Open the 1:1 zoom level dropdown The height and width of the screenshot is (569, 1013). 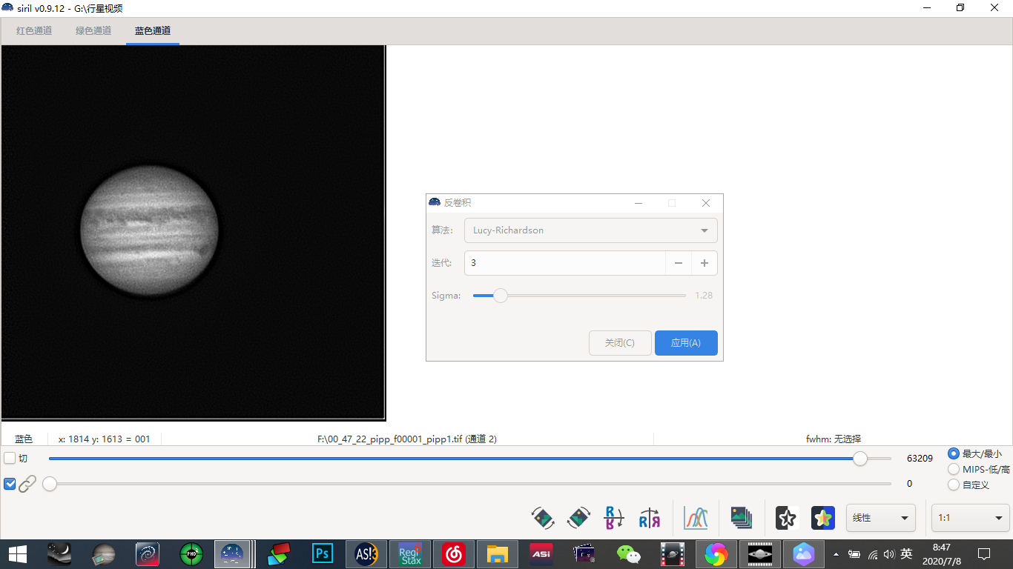970,518
